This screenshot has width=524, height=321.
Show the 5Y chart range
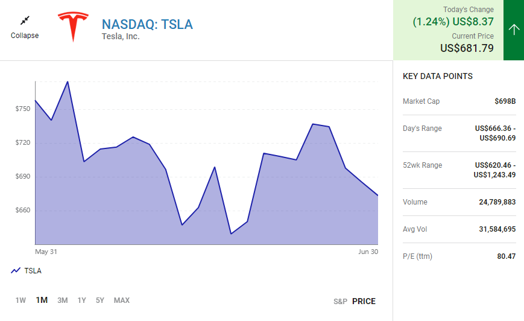coord(100,300)
